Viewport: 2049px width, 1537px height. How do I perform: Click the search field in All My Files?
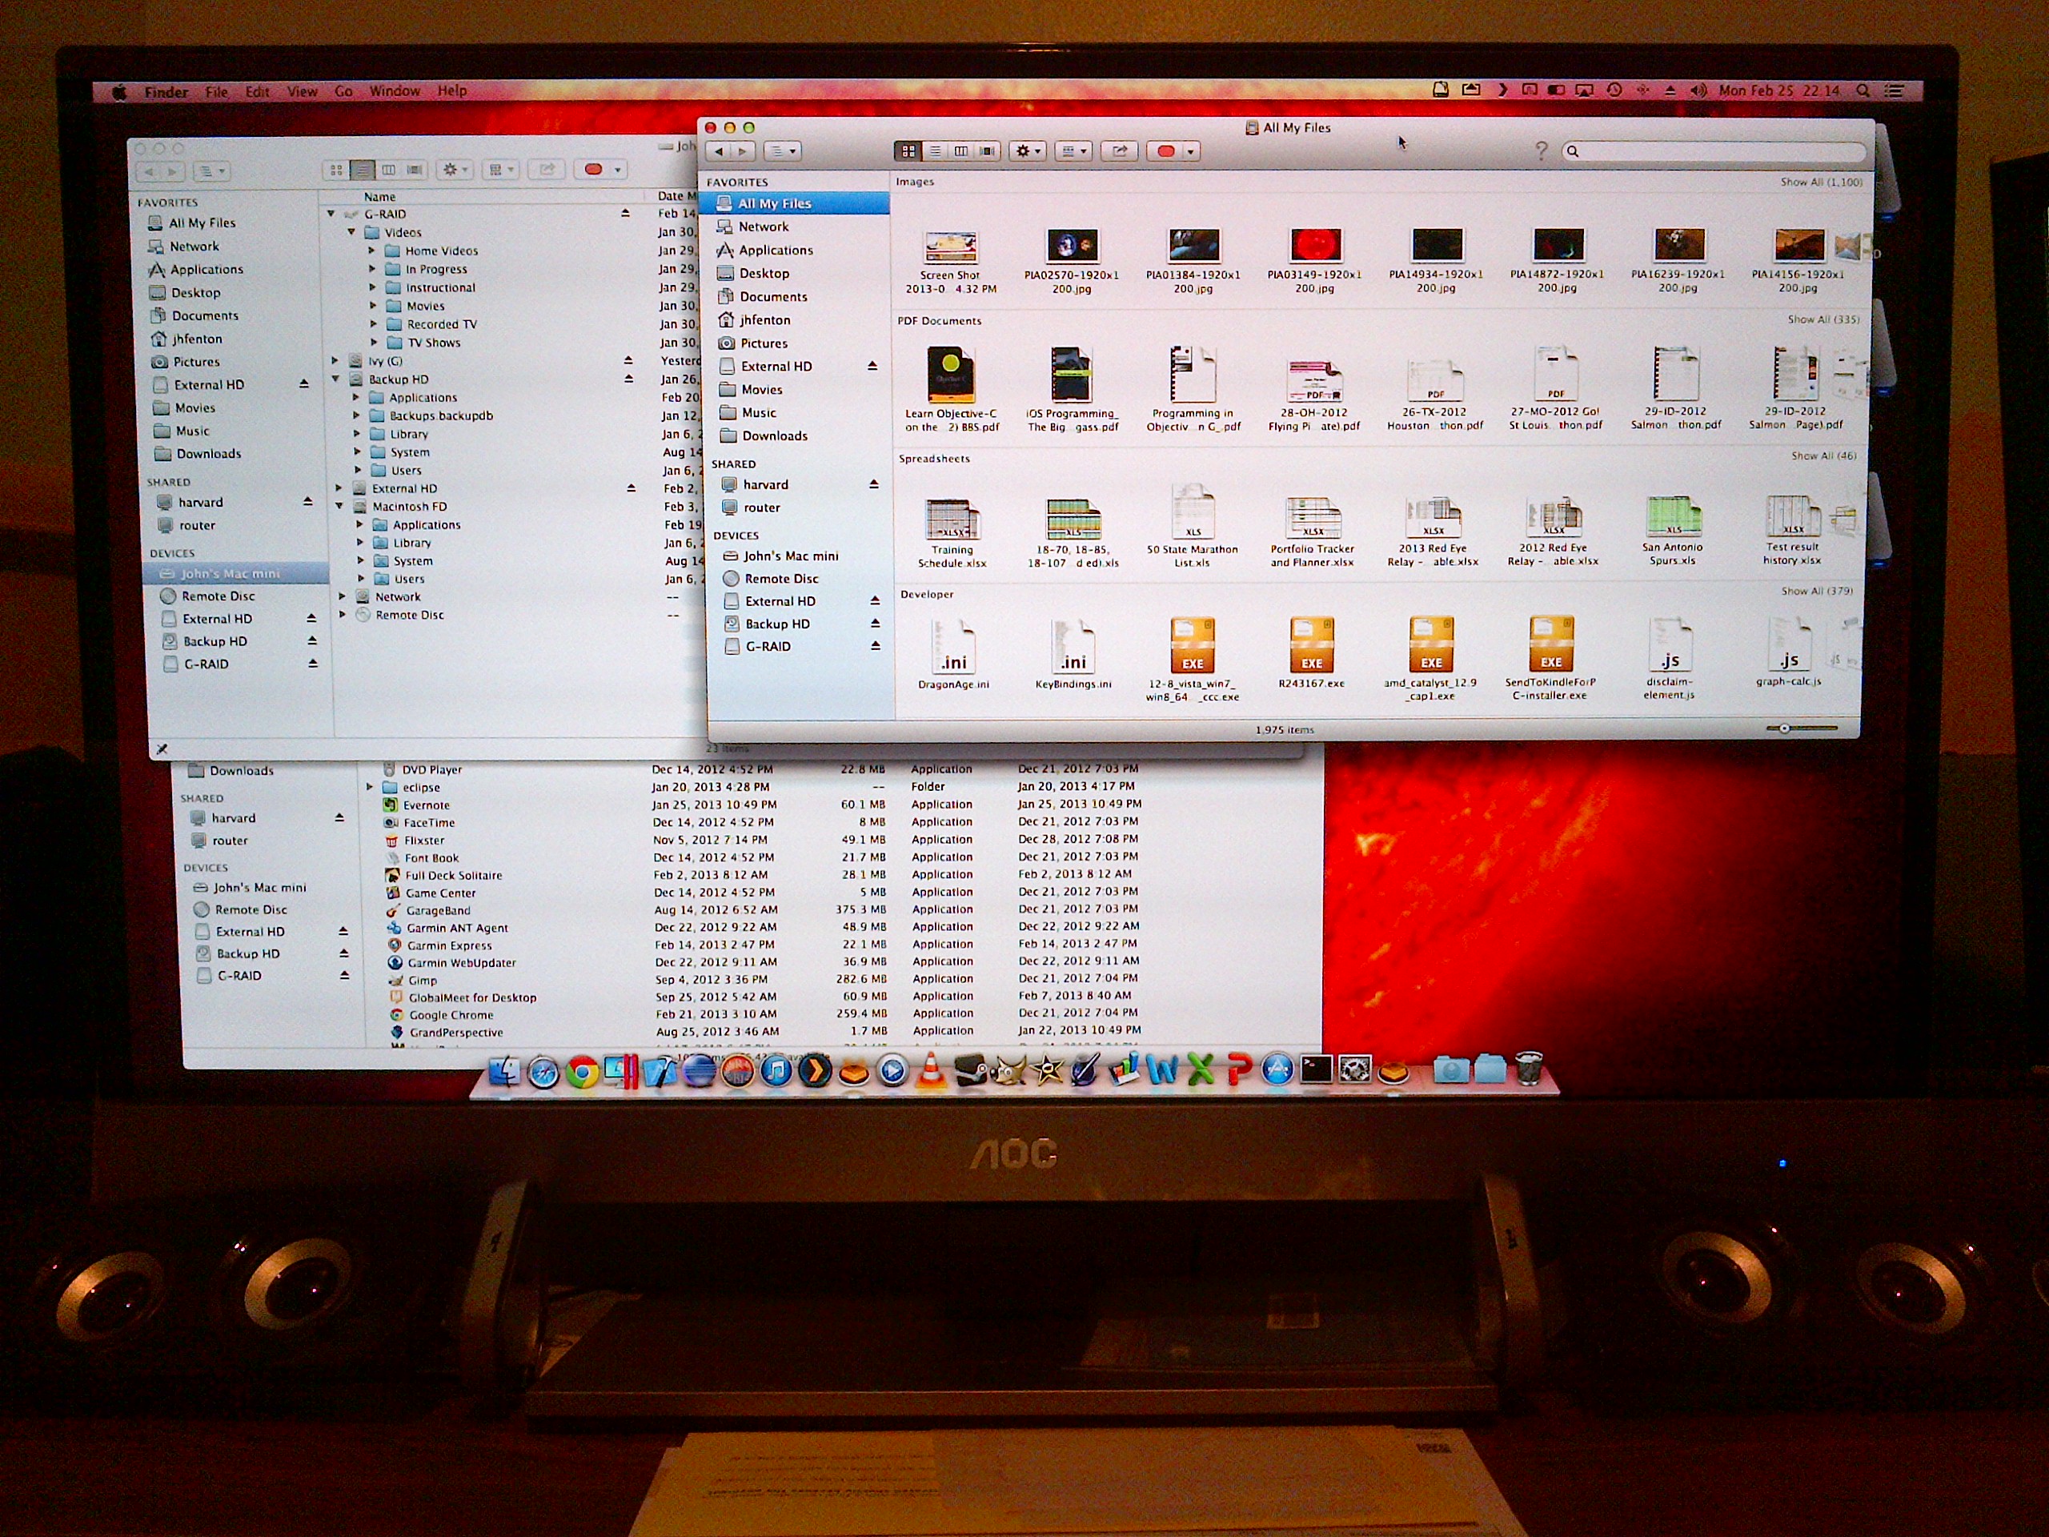pos(1714,151)
